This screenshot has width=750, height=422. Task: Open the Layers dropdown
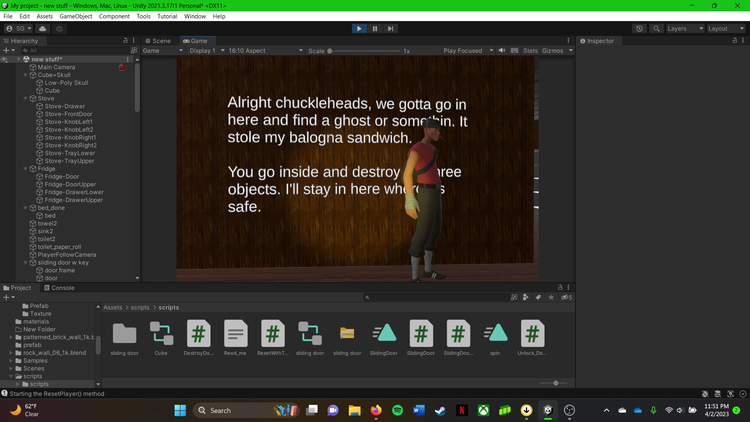point(685,29)
